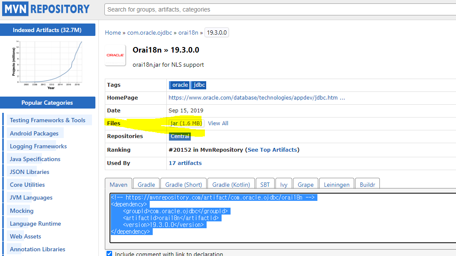The width and height of the screenshot is (456, 256).
Task: Focus the search groups, artifacts, categories field
Action: 280,9
